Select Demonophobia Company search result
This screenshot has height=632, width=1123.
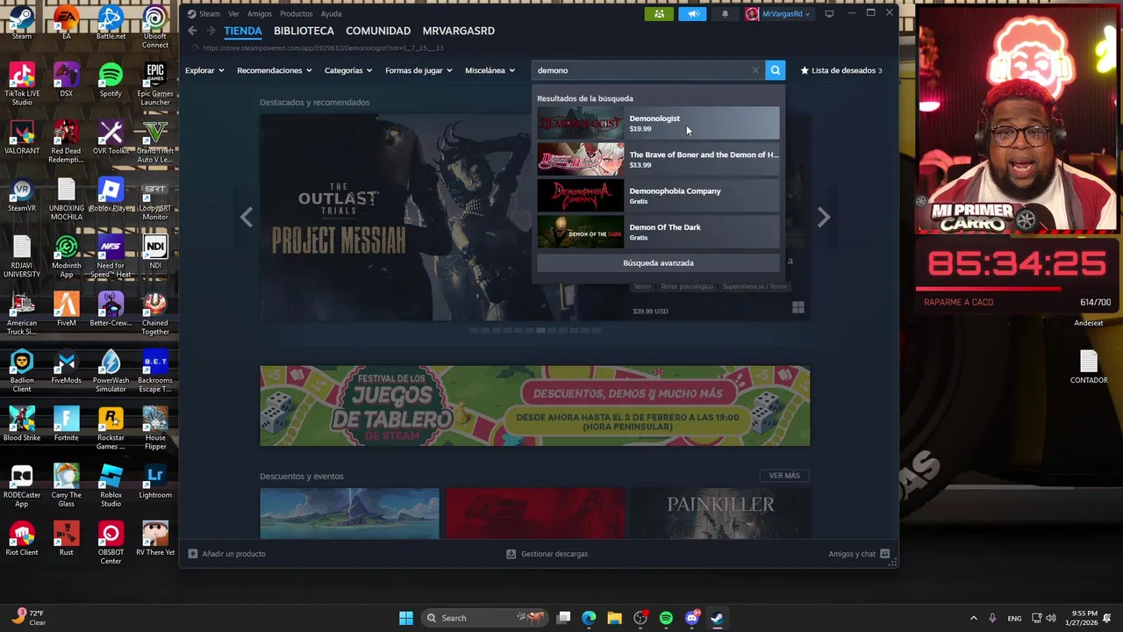[x=658, y=196]
